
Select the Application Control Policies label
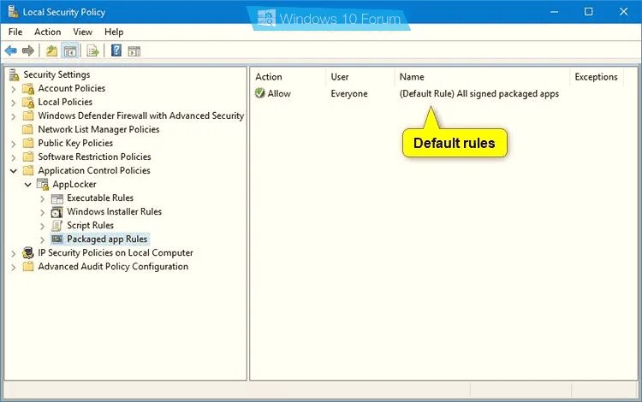coord(94,170)
